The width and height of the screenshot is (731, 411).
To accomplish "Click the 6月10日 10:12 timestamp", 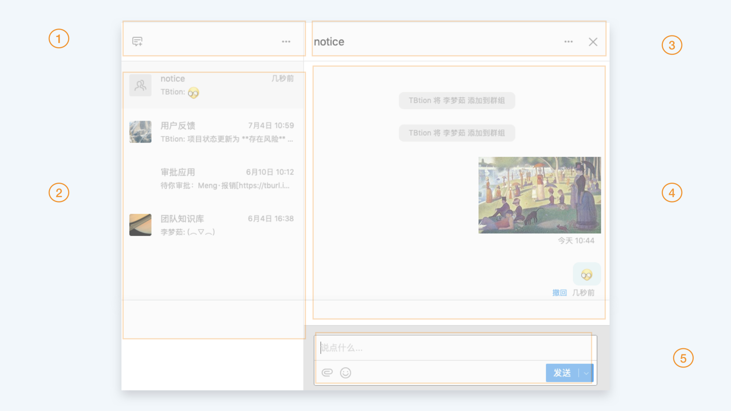I will click(x=270, y=172).
